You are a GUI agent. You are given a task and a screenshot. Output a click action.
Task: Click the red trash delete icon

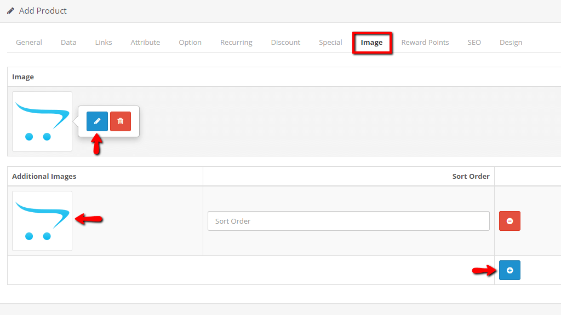(x=121, y=121)
